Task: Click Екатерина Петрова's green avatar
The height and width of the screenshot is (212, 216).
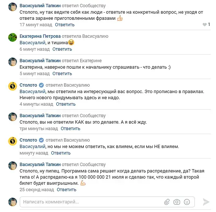Action: tap(13, 37)
